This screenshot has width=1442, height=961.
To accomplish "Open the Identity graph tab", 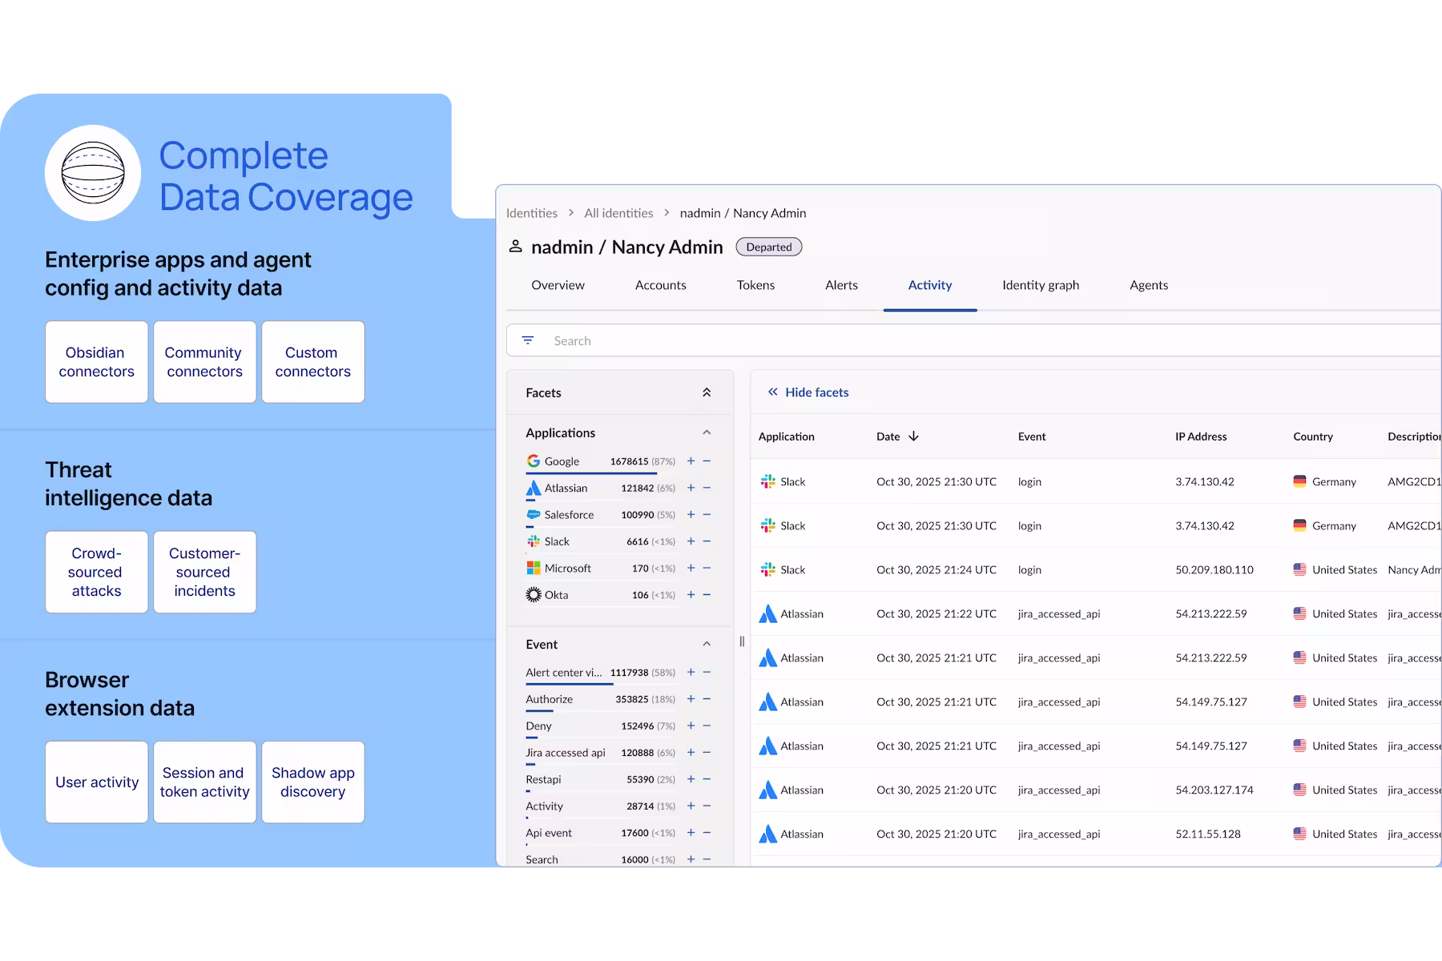I will click(1041, 285).
